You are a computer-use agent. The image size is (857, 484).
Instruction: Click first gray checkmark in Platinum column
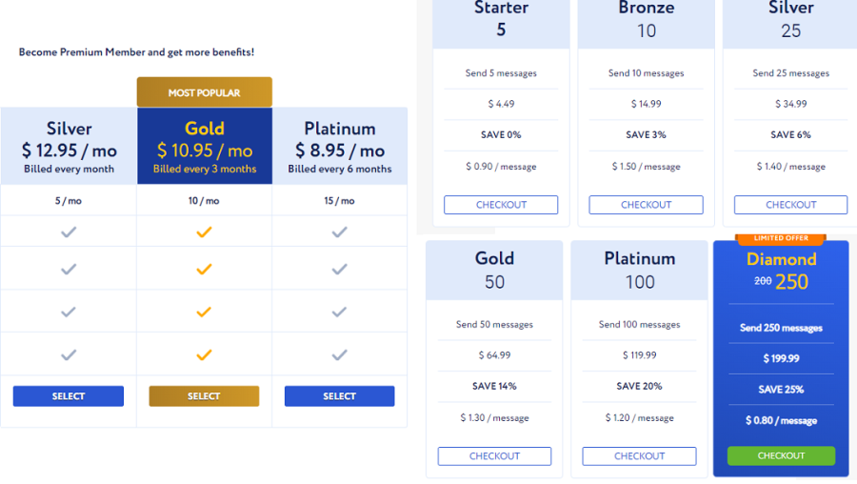pos(339,232)
